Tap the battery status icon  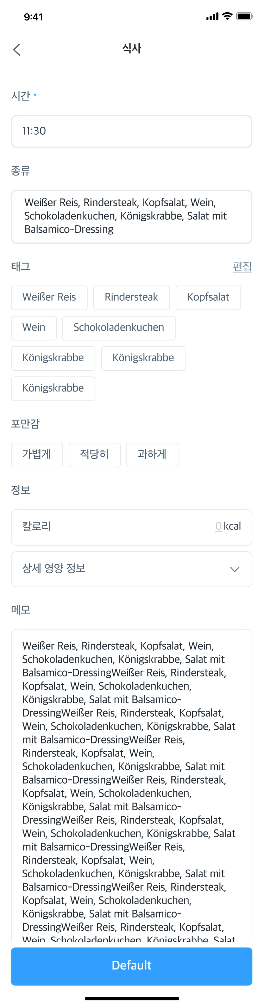click(x=245, y=16)
